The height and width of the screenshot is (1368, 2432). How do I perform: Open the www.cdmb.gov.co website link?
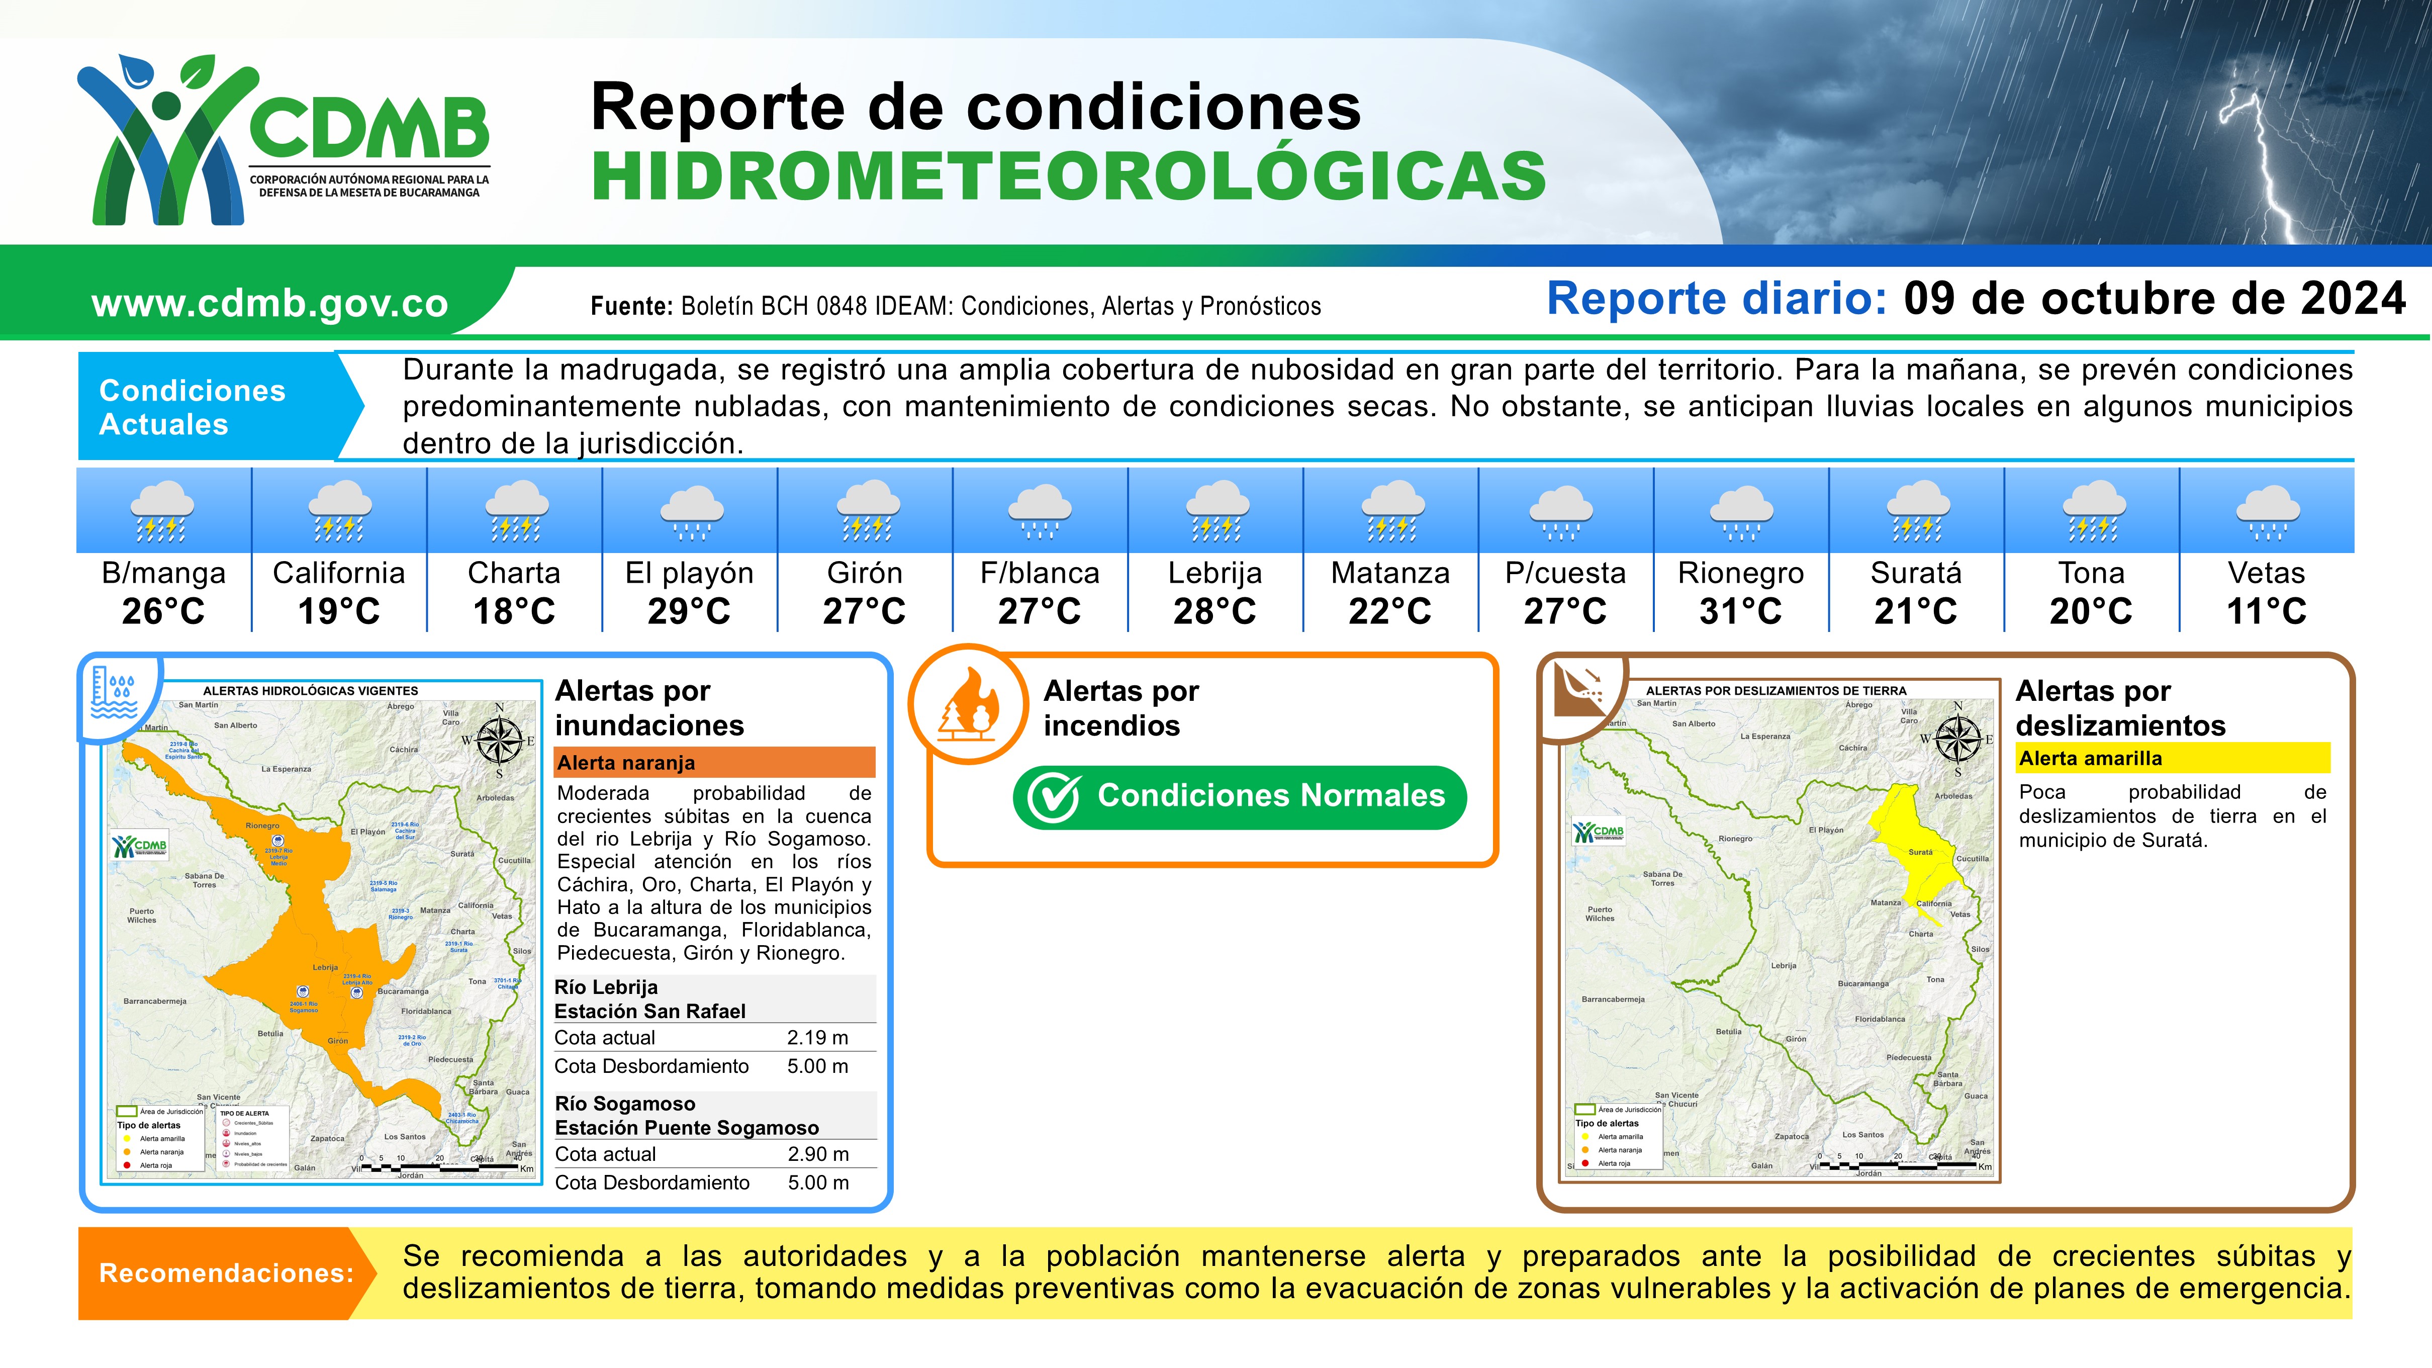coord(270,304)
